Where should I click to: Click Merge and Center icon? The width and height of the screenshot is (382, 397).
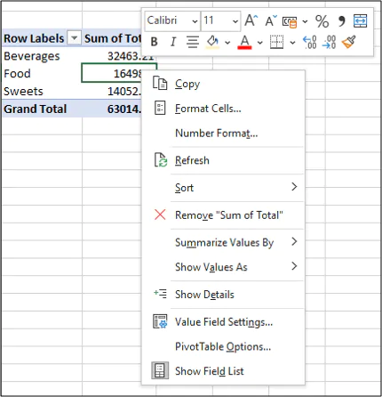(361, 21)
